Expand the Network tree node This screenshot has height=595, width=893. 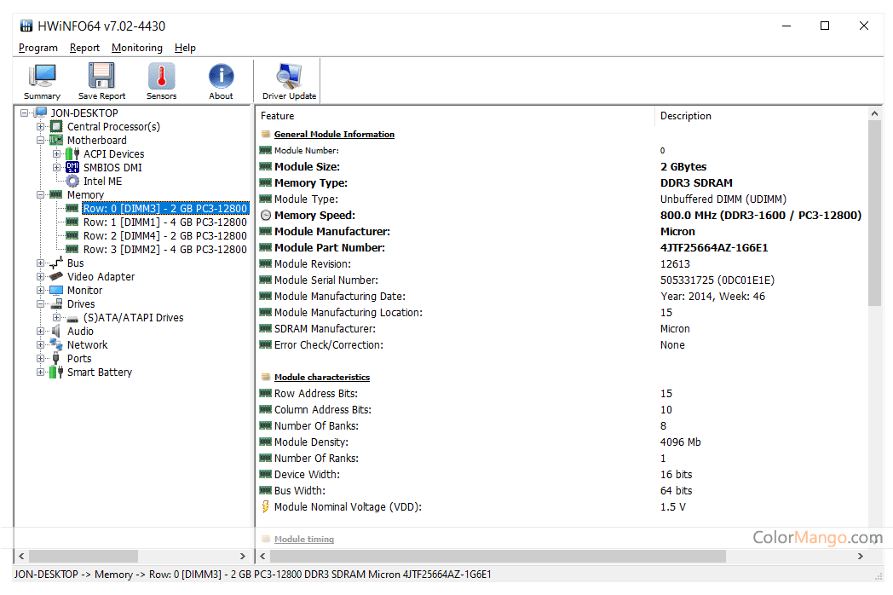click(42, 344)
